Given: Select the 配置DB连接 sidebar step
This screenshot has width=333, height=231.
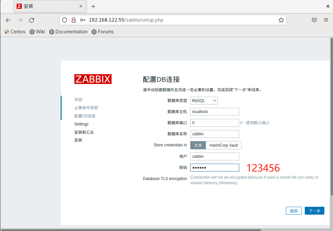Looking at the screenshot, I should (x=85, y=116).
